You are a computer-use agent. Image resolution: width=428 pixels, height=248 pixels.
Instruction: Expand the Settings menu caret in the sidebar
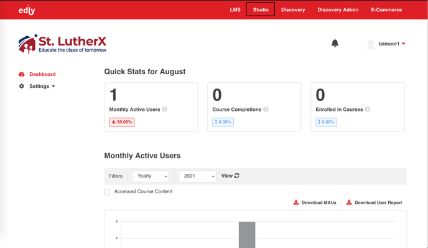[53, 87]
